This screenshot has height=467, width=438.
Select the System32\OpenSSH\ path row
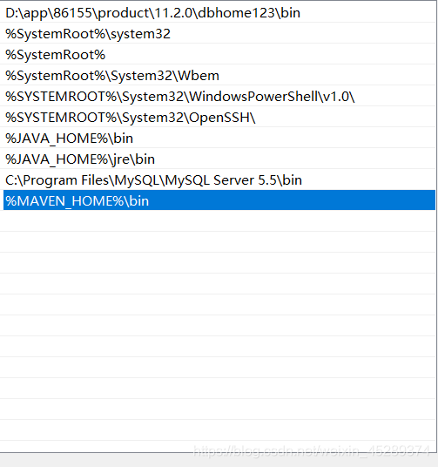tap(219, 118)
